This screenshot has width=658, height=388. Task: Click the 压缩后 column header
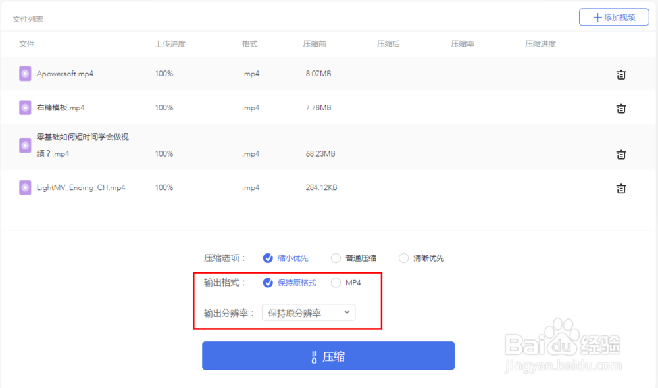(389, 44)
